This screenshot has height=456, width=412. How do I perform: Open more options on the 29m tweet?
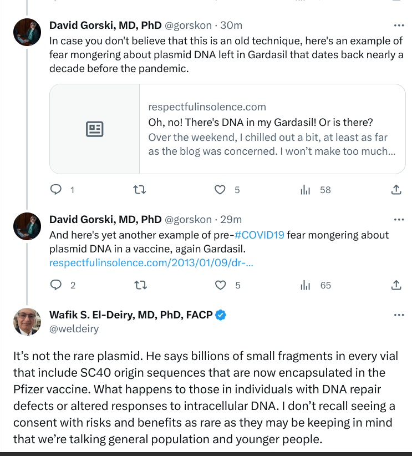tap(398, 219)
